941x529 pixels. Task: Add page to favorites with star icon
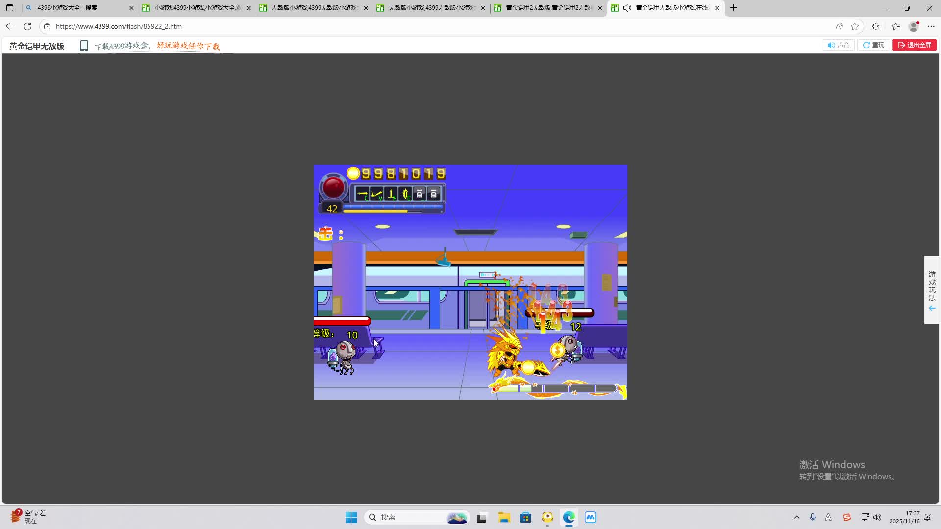(855, 26)
